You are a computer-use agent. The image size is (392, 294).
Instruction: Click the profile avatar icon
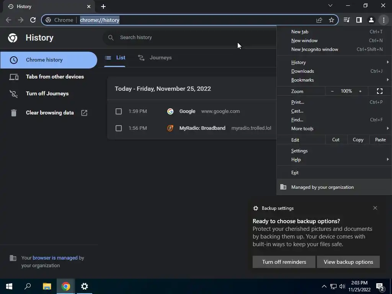(x=371, y=20)
